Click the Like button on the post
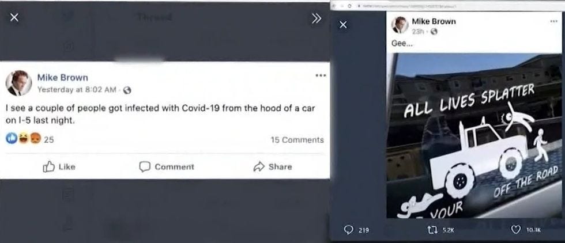This screenshot has height=243, width=565. pos(59,166)
